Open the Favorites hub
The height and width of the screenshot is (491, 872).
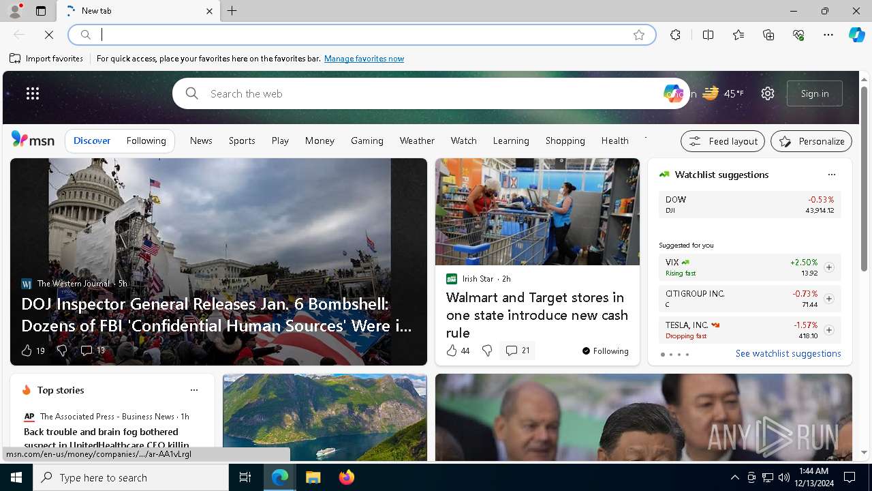[738, 35]
